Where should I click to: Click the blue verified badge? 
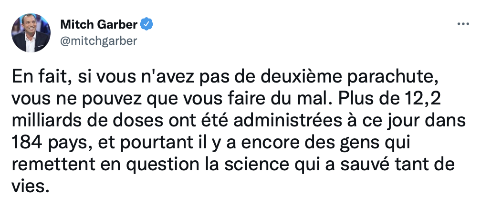[x=146, y=24]
